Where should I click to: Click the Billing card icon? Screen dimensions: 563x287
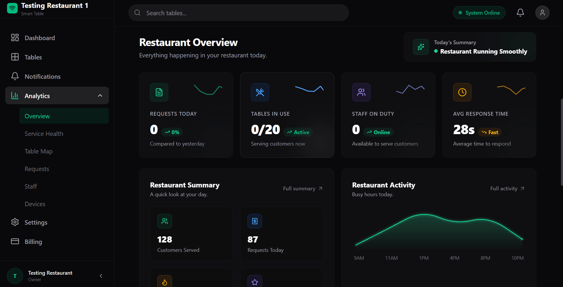(15, 242)
